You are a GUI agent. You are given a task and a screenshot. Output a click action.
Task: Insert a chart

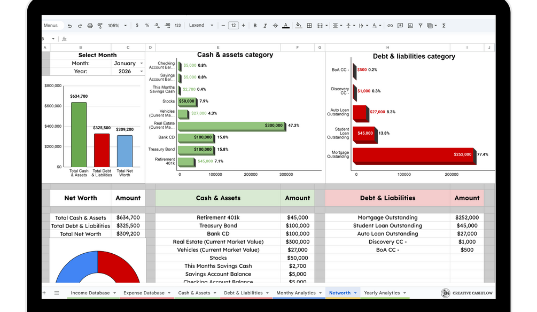coord(410,26)
